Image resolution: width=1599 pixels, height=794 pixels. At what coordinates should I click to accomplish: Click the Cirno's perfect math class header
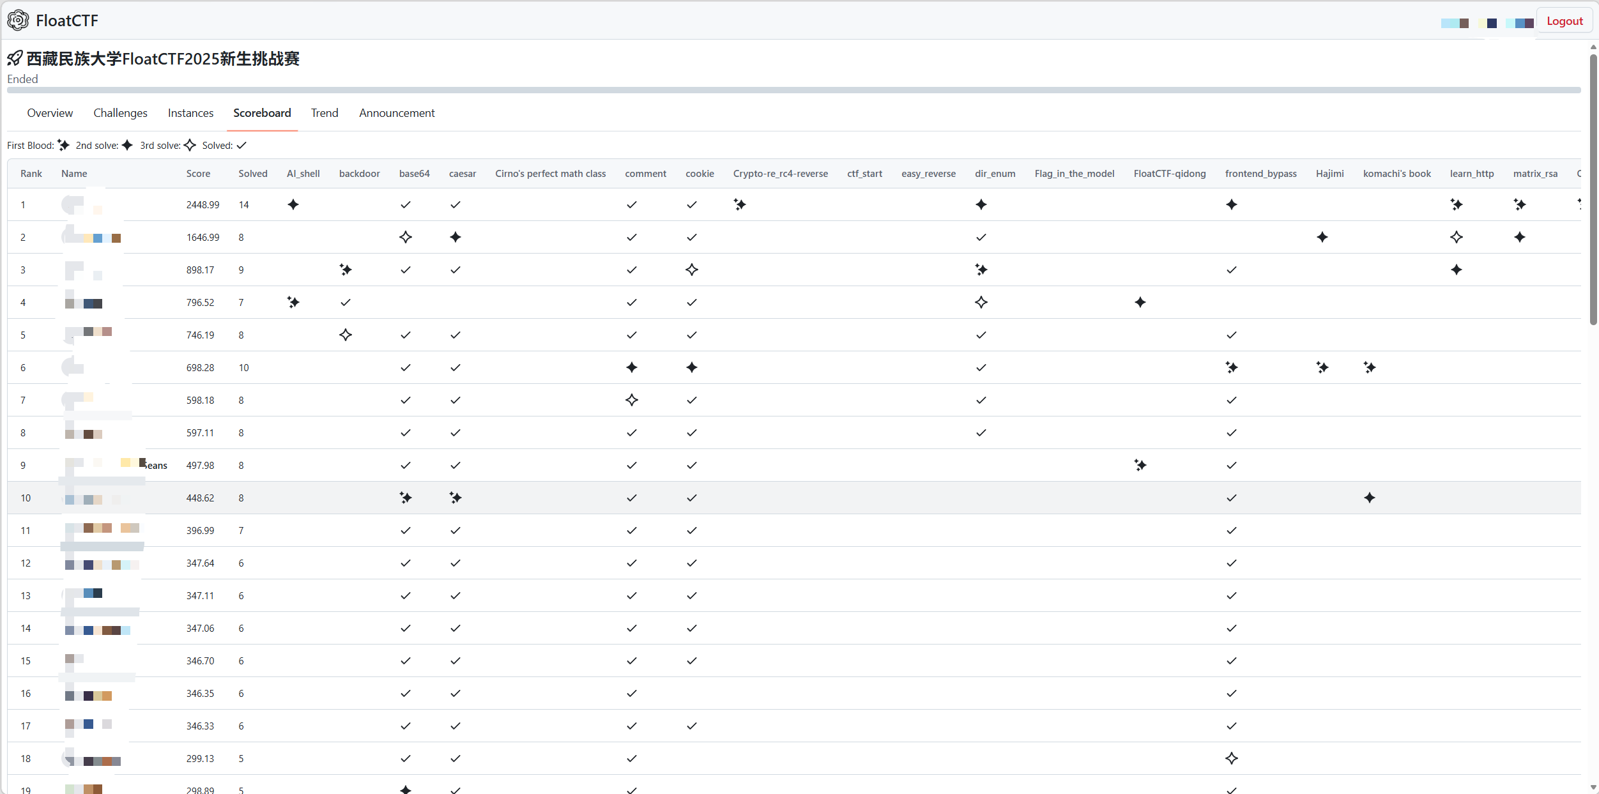pos(551,174)
